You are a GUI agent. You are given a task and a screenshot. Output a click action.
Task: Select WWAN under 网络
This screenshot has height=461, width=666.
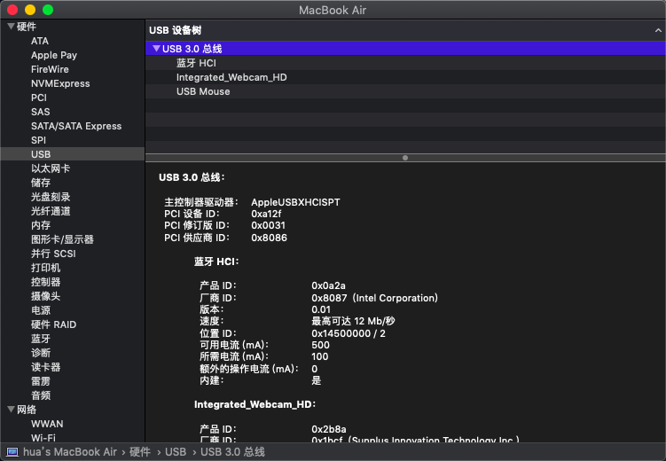pyautogui.click(x=47, y=424)
